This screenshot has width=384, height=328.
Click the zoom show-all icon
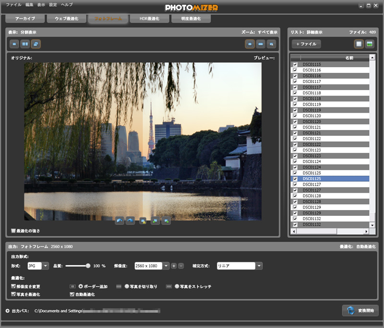(x=250, y=44)
